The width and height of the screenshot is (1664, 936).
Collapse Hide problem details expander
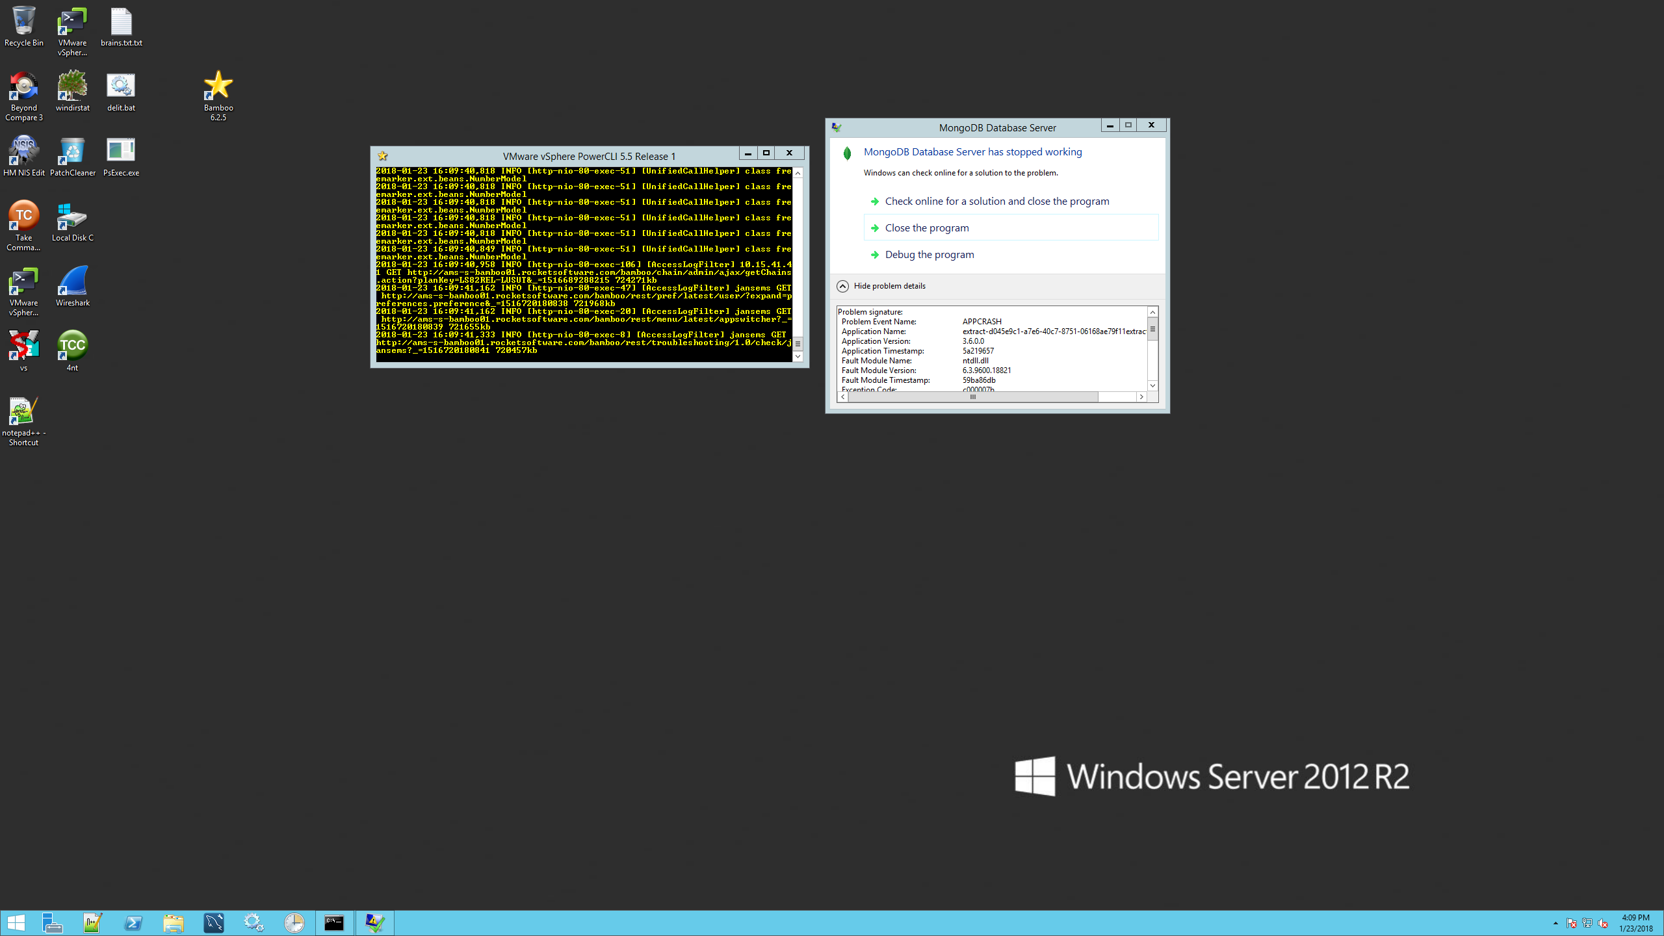(x=881, y=286)
